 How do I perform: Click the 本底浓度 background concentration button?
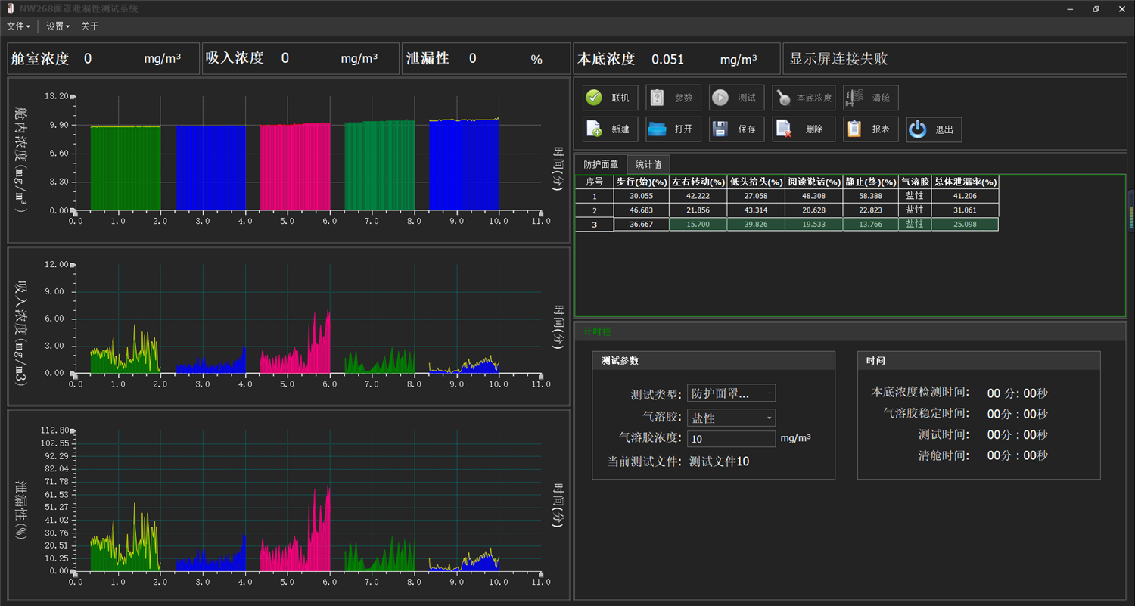coord(804,98)
